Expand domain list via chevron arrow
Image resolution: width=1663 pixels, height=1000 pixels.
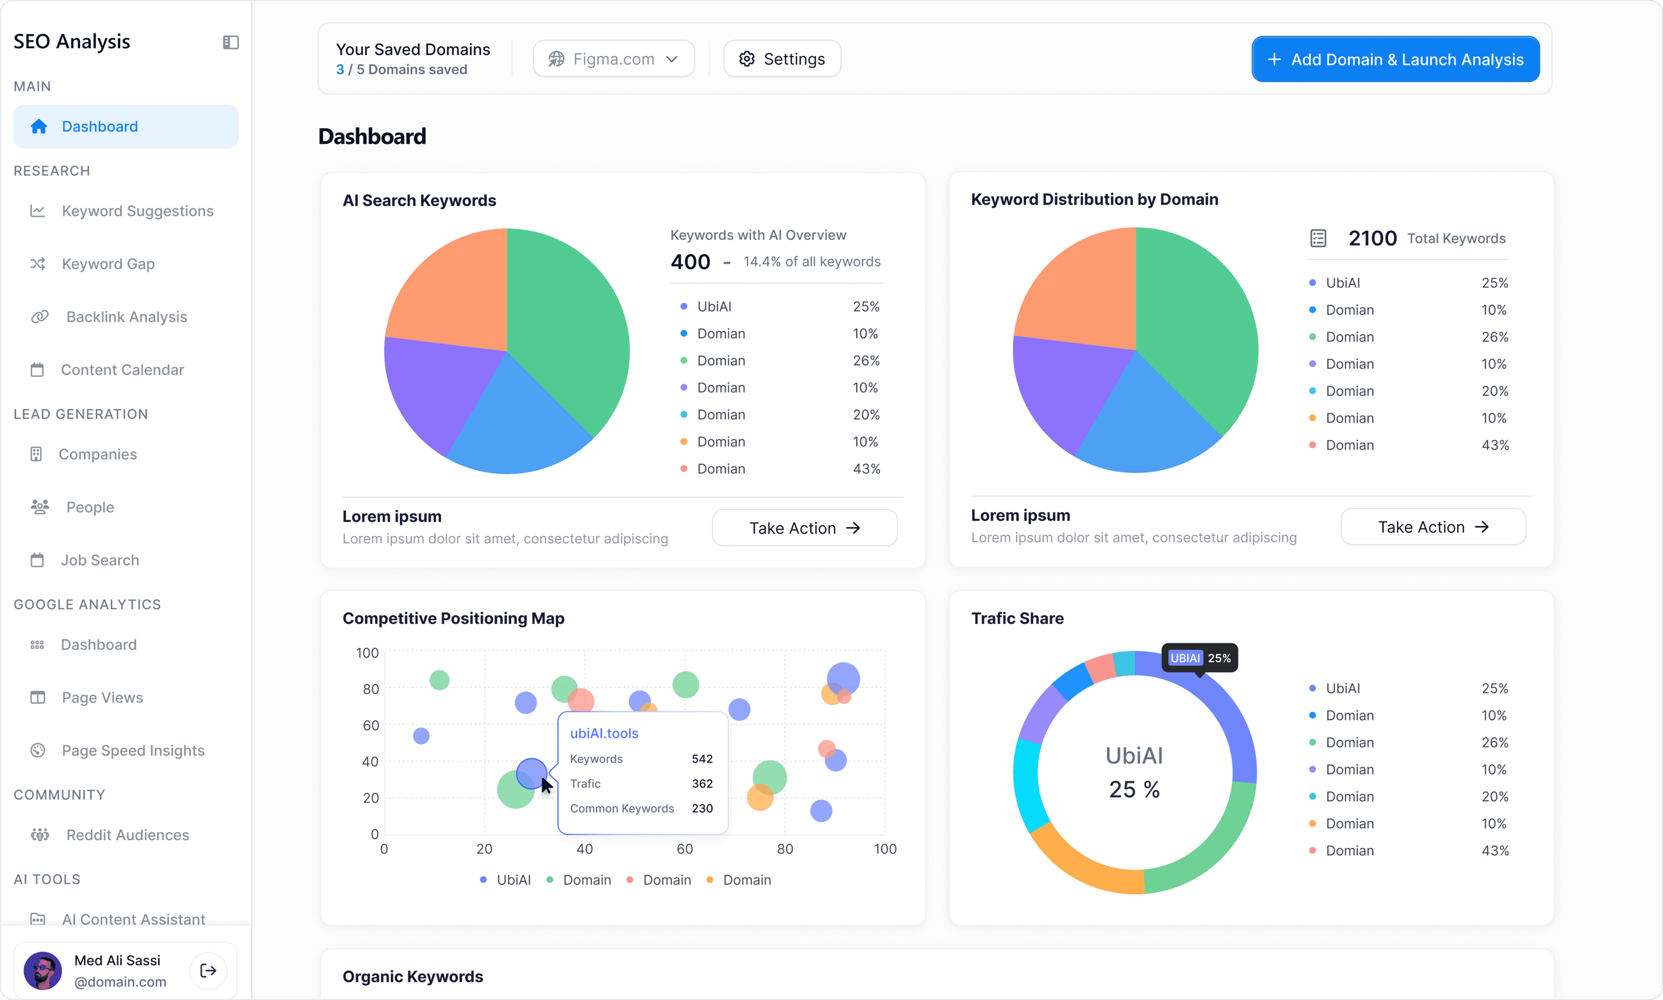[x=672, y=59]
